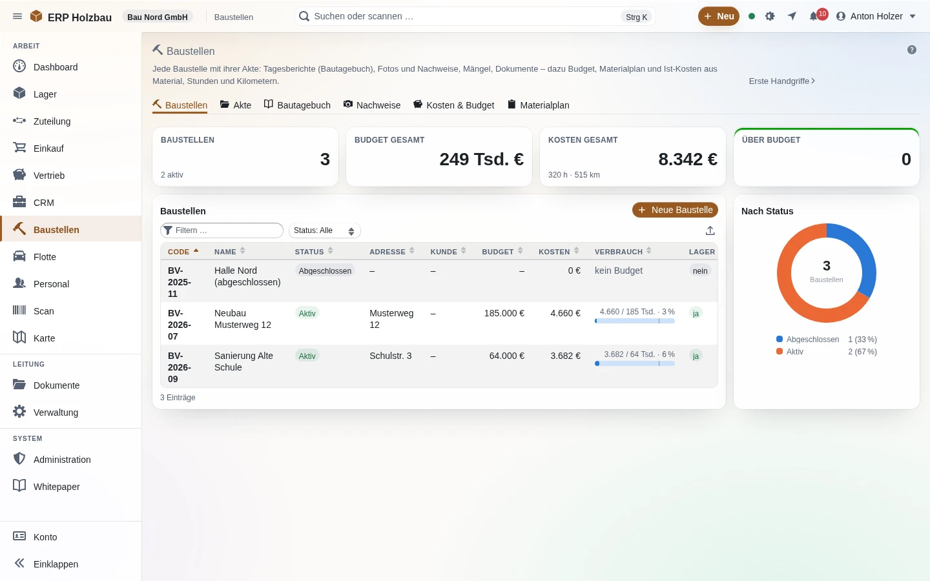Open Scan barcode item
The image size is (930, 581).
tap(71, 311)
